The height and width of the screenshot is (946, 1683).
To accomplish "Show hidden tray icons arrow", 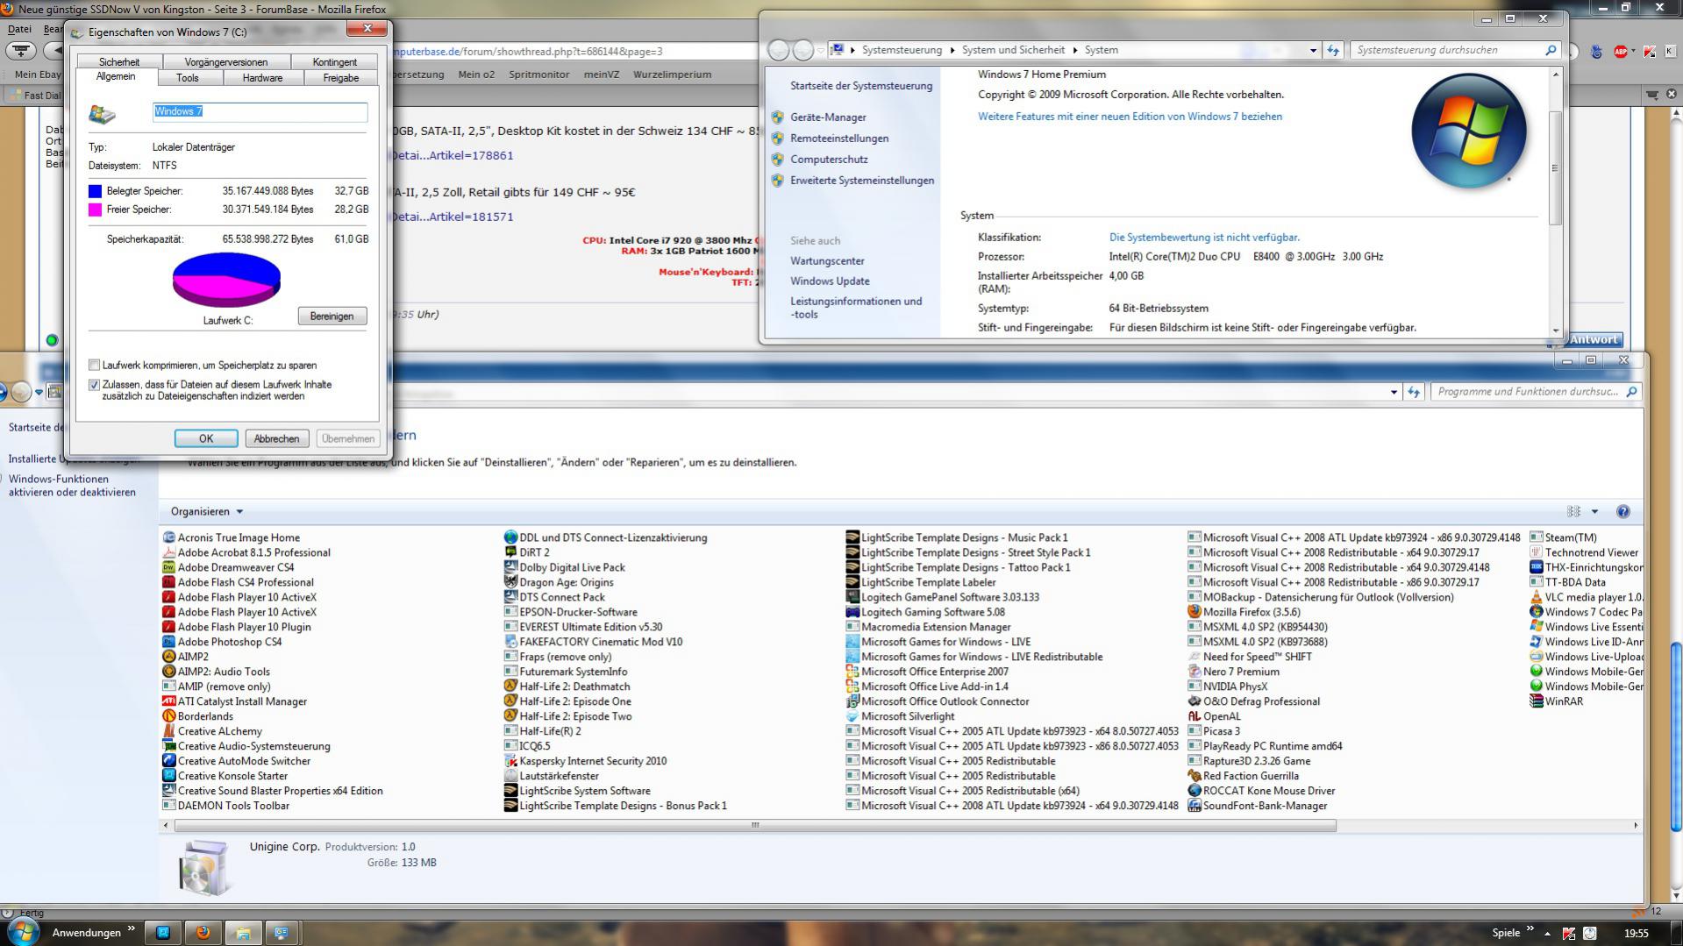I will 1548,933.
